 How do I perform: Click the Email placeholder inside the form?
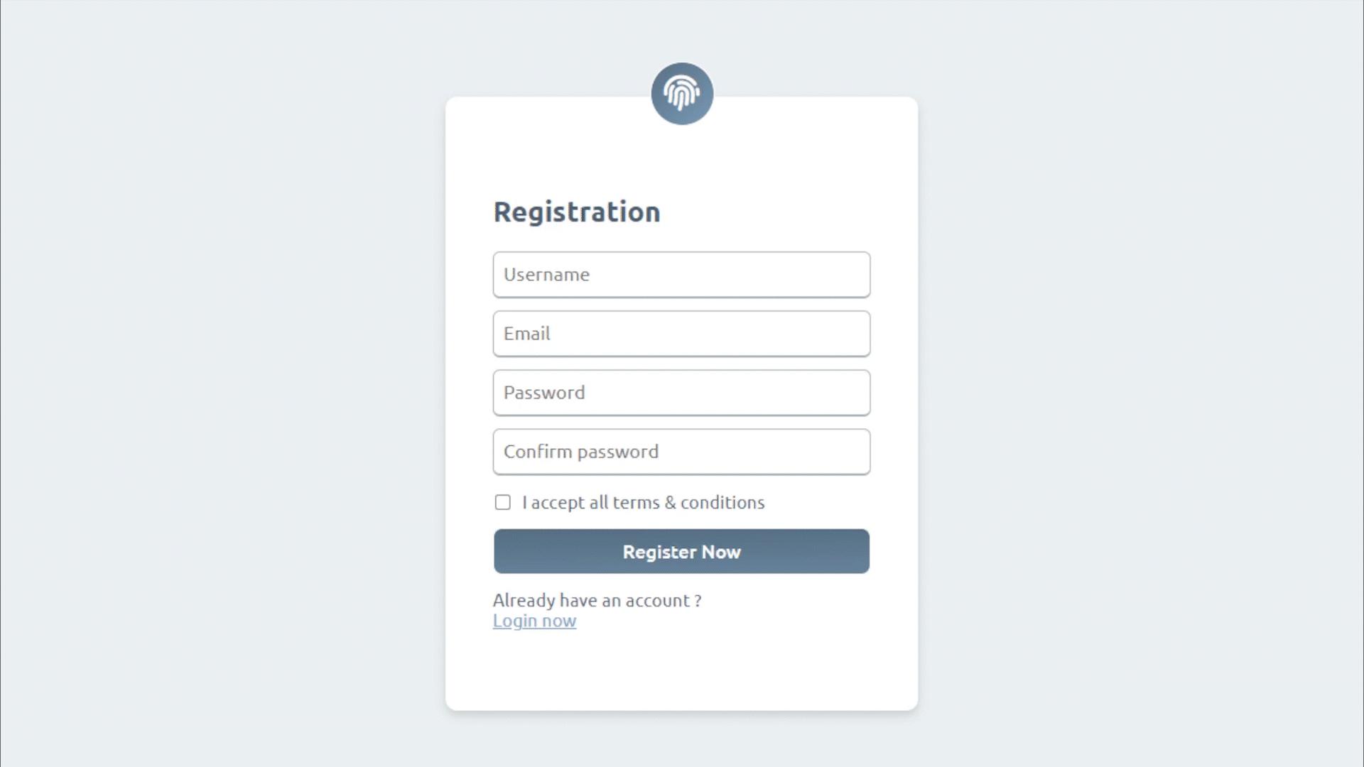point(526,333)
